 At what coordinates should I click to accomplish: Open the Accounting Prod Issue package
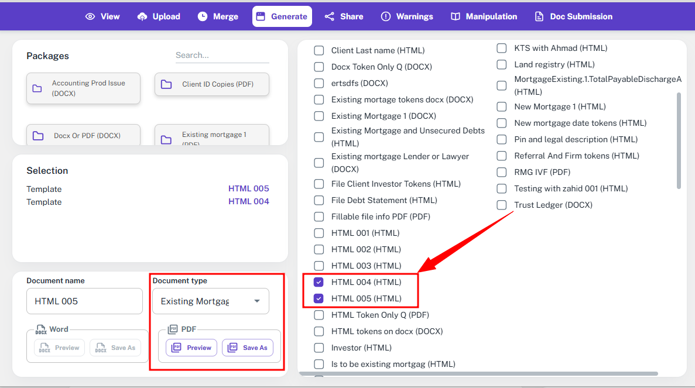[83, 88]
